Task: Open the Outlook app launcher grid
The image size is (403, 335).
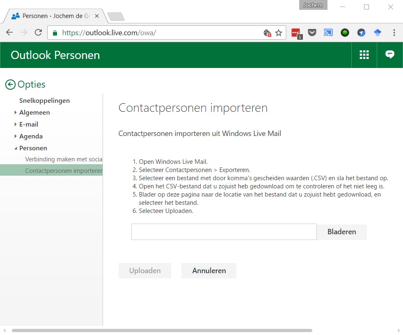Action: pos(364,55)
